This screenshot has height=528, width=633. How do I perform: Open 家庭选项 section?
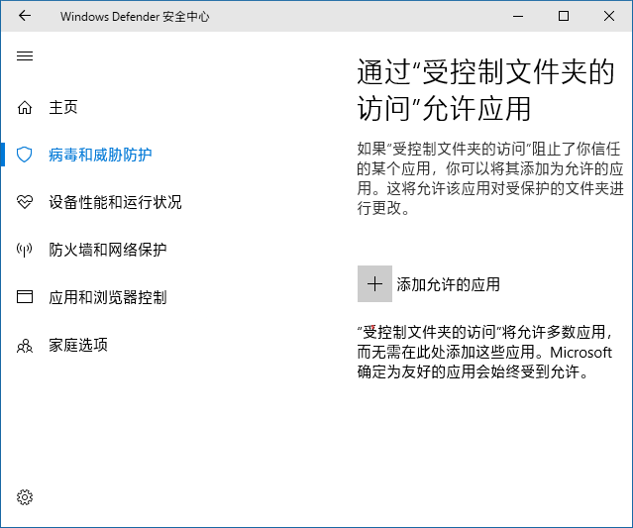pos(78,345)
